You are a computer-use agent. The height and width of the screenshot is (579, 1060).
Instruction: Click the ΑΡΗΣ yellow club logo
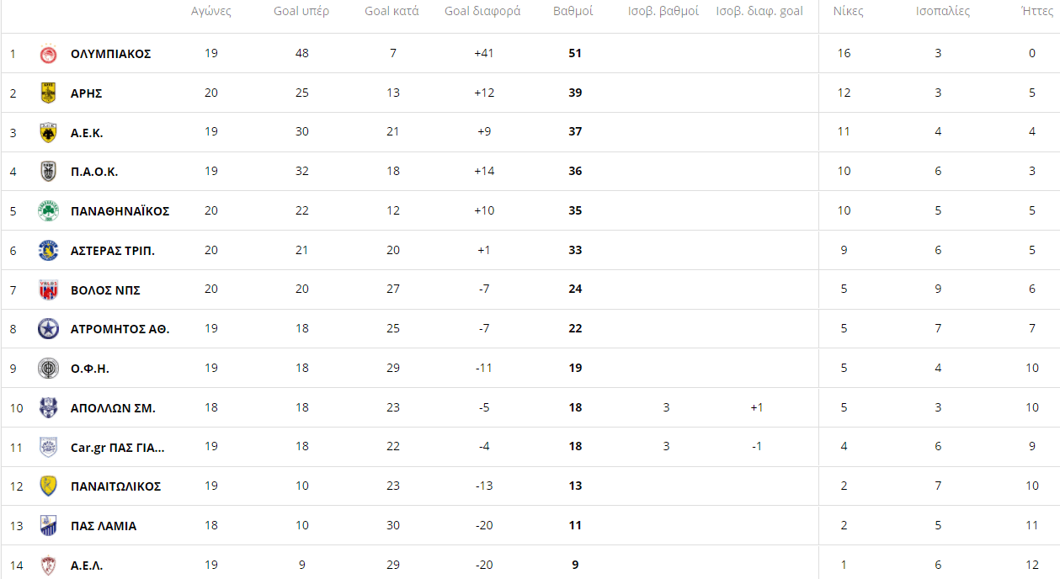(x=49, y=93)
